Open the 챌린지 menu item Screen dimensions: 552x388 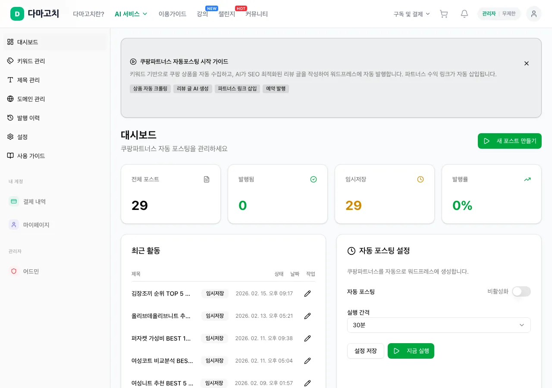pyautogui.click(x=227, y=14)
